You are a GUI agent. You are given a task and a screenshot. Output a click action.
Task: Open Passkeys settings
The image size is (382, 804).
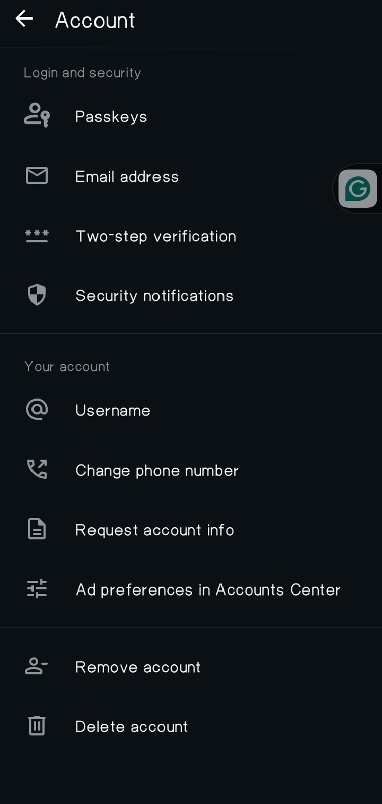point(191,116)
